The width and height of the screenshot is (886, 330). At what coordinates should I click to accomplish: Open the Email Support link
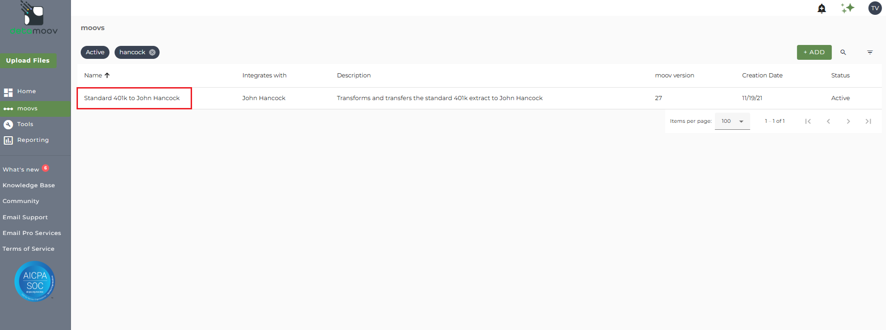25,217
